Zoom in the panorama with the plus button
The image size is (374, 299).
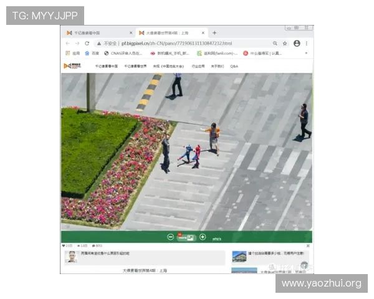point(203,237)
